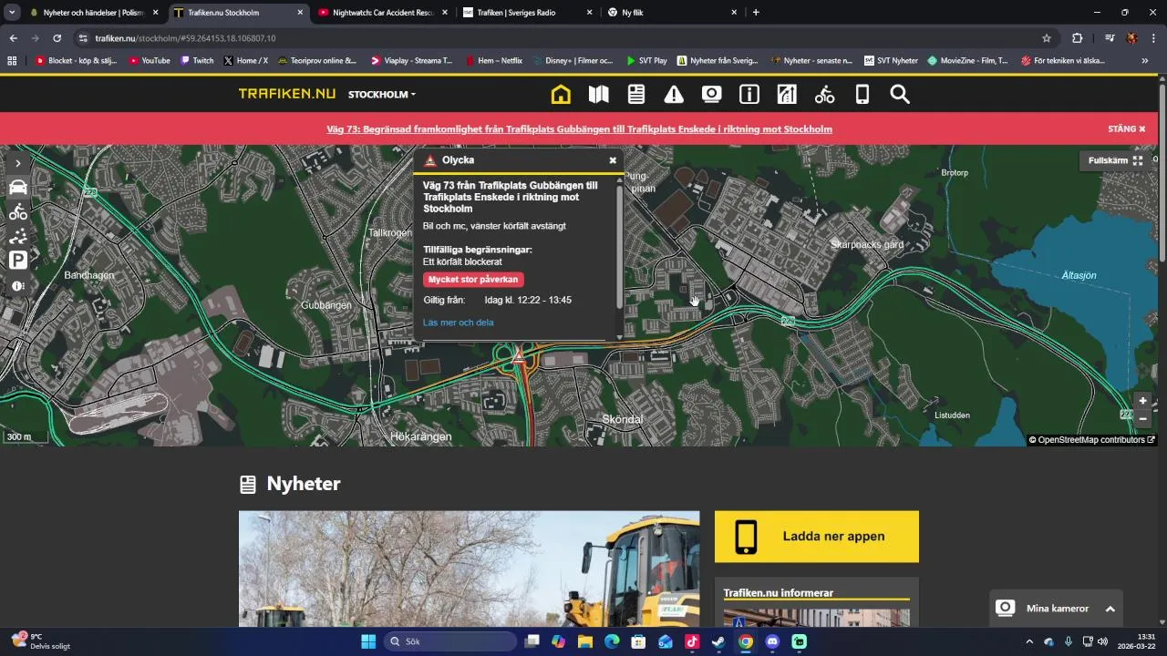Dismiss the red banner with STÄNG
The width and height of the screenshot is (1167, 656).
[x=1127, y=129]
